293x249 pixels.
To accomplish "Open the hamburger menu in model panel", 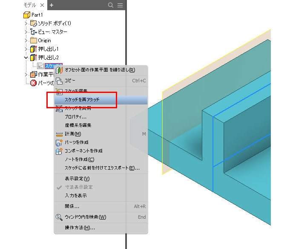I will pyautogui.click(x=120, y=5).
